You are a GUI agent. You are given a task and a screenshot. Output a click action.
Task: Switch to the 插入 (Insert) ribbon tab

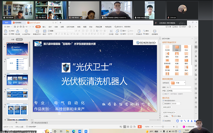(44, 27)
